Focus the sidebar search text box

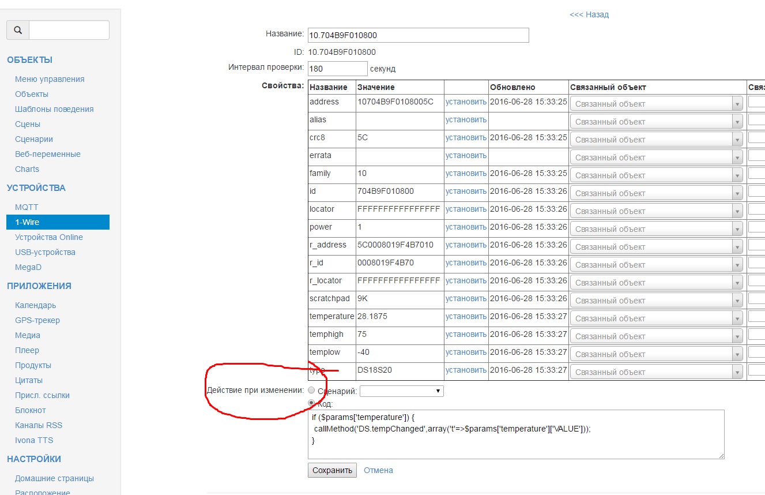click(69, 30)
